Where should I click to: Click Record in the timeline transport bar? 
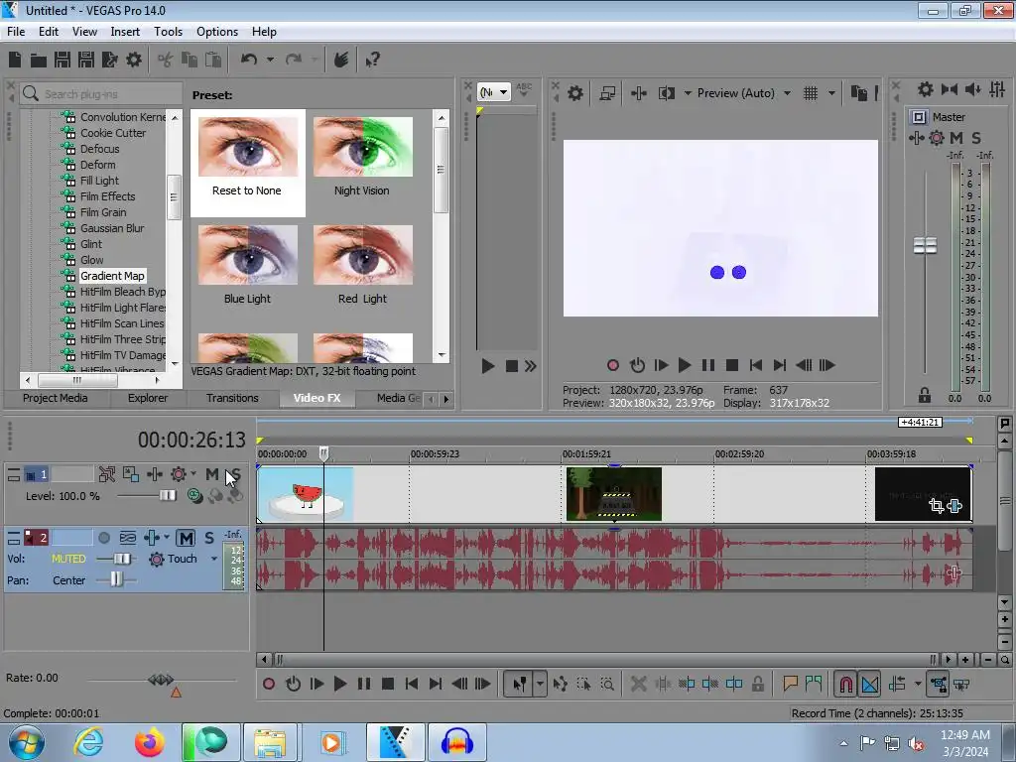tap(268, 684)
